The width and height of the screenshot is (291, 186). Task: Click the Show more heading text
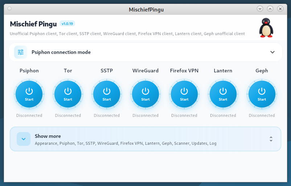[x=48, y=136]
